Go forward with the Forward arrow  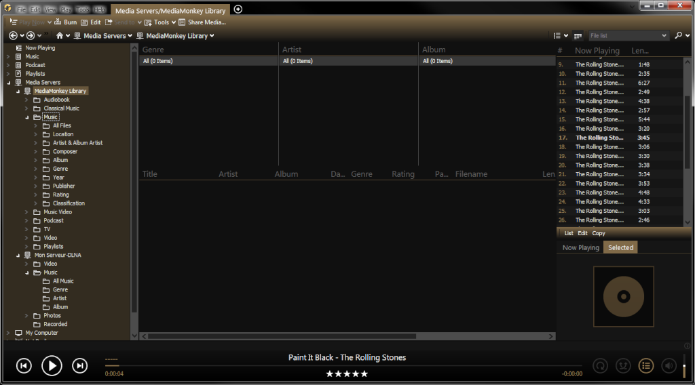pos(31,35)
